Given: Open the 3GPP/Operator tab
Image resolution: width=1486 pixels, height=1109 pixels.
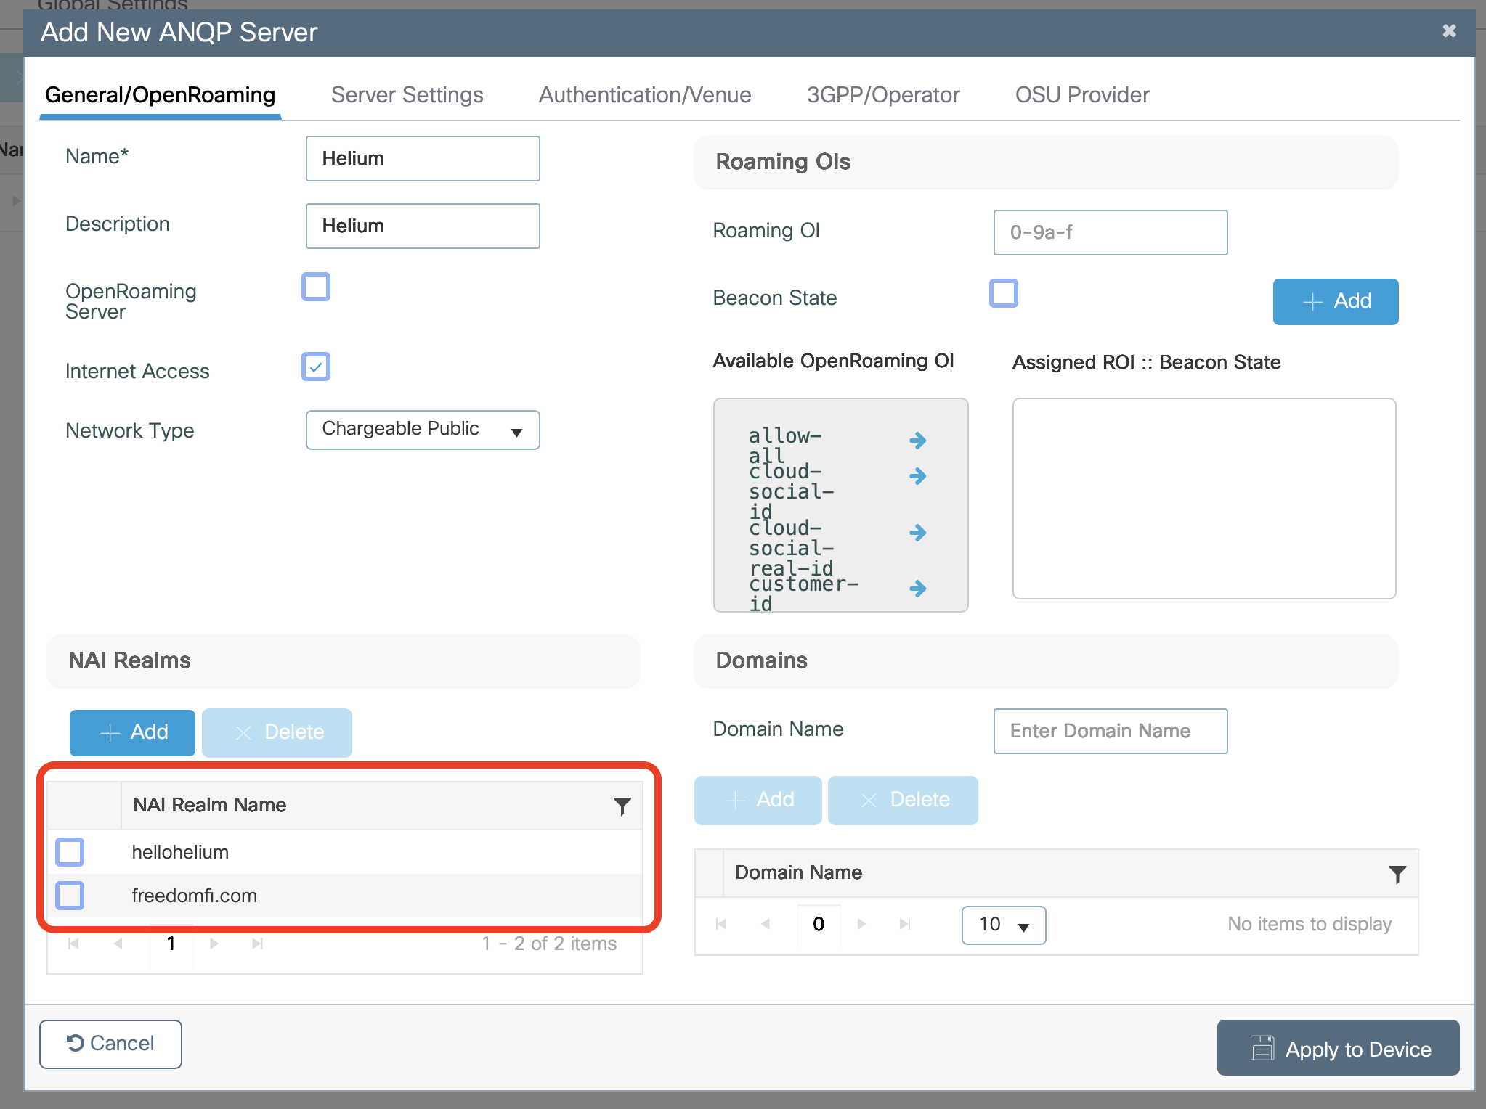Looking at the screenshot, I should pos(882,95).
